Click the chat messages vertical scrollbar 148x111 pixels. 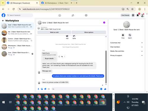(106, 67)
